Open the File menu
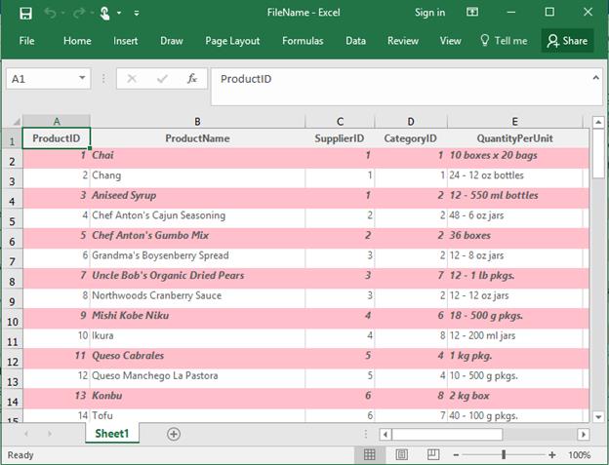This screenshot has width=609, height=465. [26, 41]
